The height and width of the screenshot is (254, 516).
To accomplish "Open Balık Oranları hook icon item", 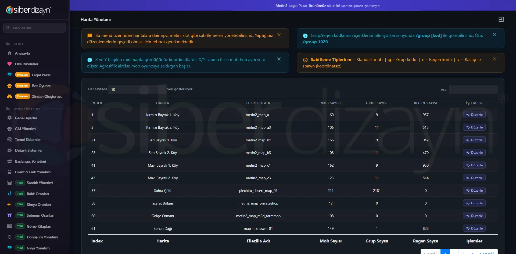I will 10,194.
